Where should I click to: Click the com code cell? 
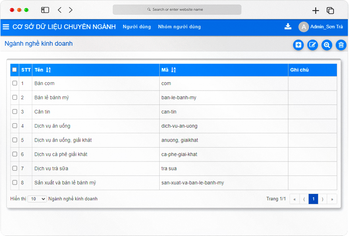click(x=224, y=83)
